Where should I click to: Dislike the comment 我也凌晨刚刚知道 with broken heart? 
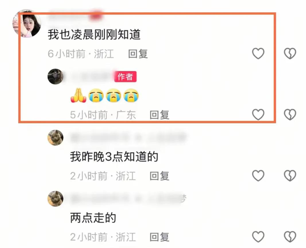[x=290, y=53]
